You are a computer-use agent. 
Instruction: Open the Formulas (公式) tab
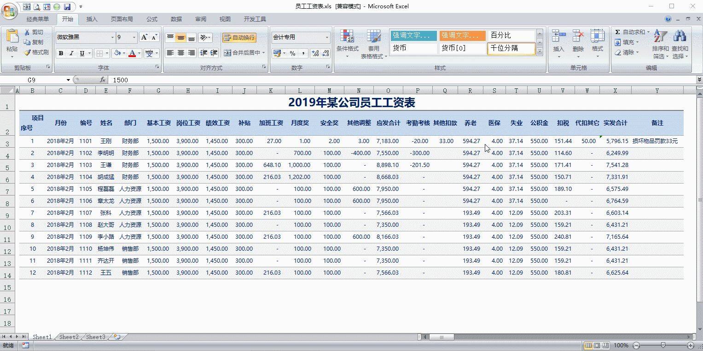point(152,19)
